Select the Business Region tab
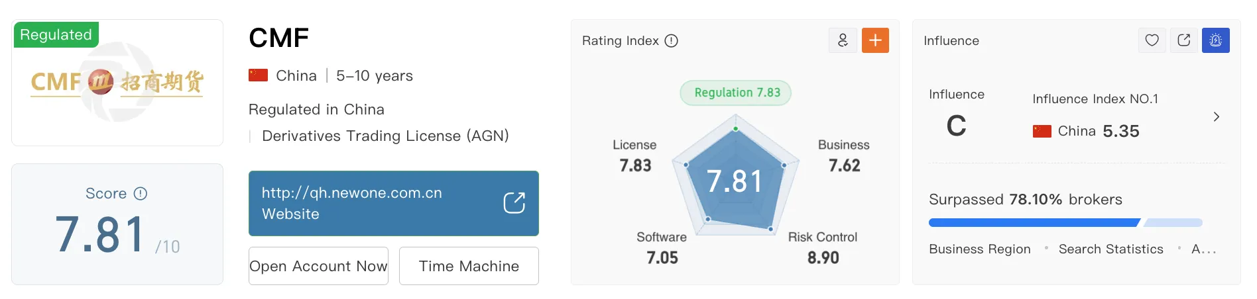The image size is (1257, 299). pyautogui.click(x=980, y=249)
